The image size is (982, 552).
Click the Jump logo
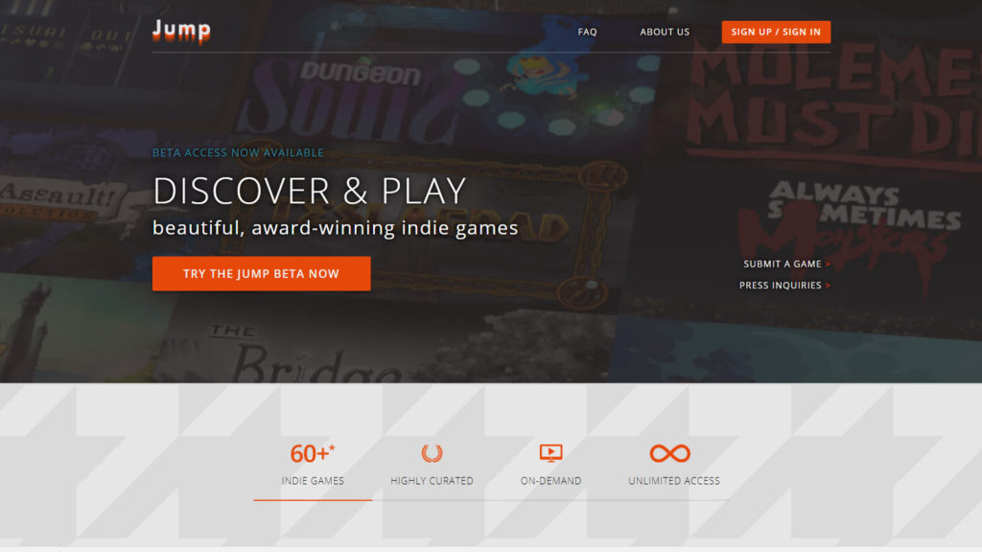(181, 32)
